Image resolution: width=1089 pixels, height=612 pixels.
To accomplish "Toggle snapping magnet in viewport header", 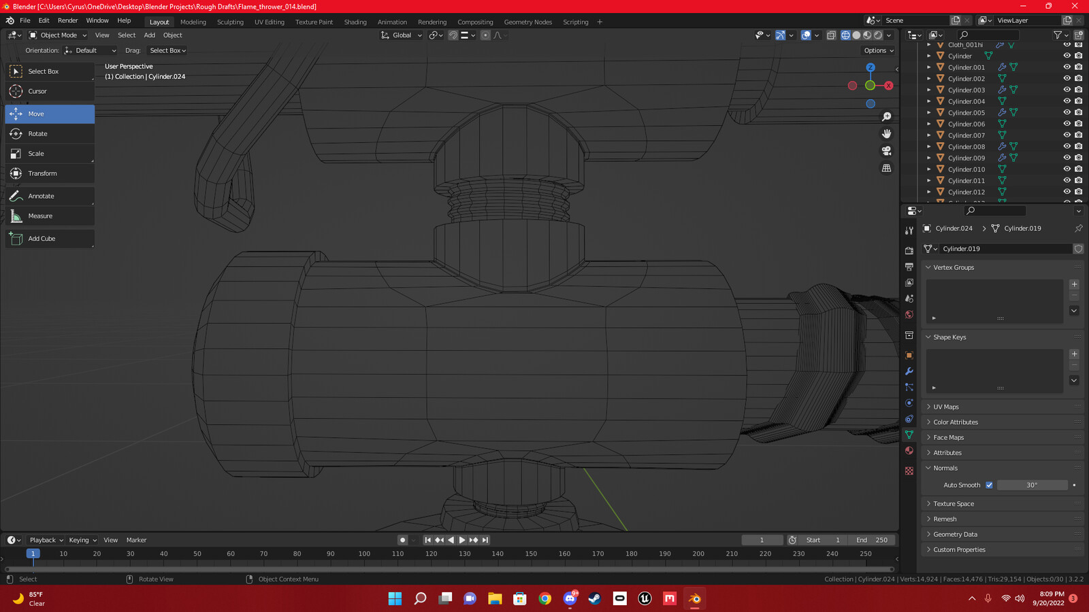I will pyautogui.click(x=453, y=35).
